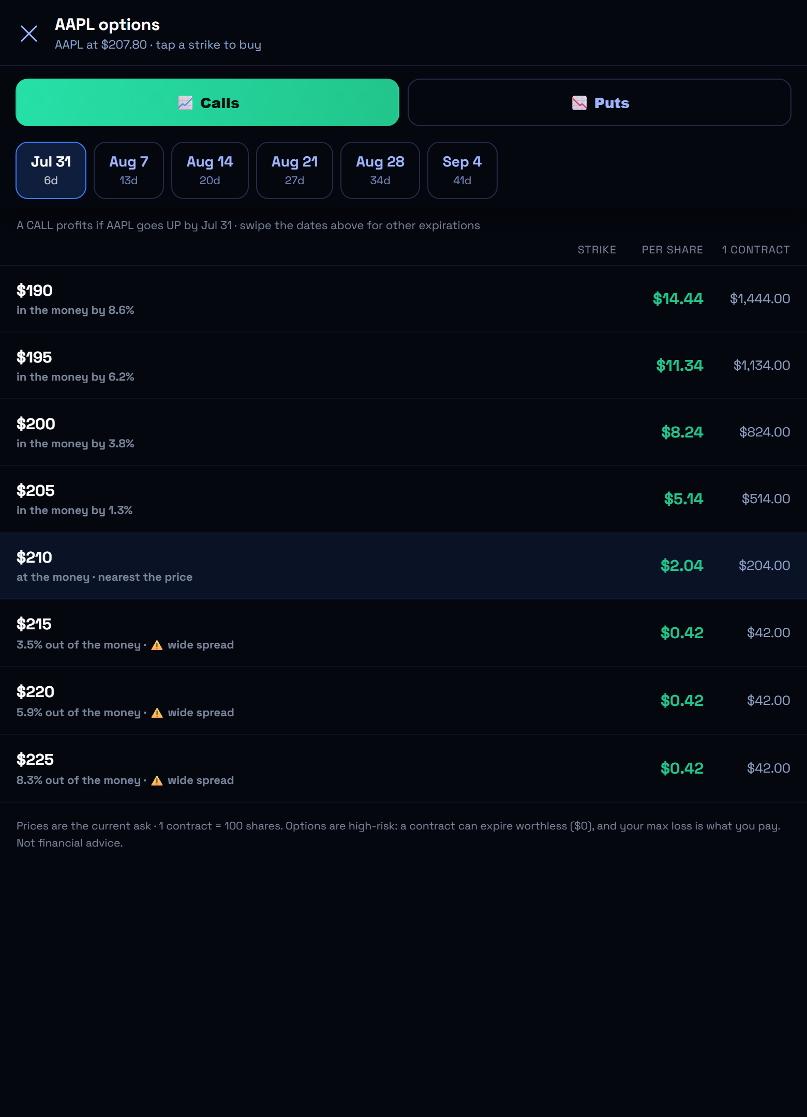Click the warning icon on the $225 row
807x1117 pixels.
pos(157,780)
